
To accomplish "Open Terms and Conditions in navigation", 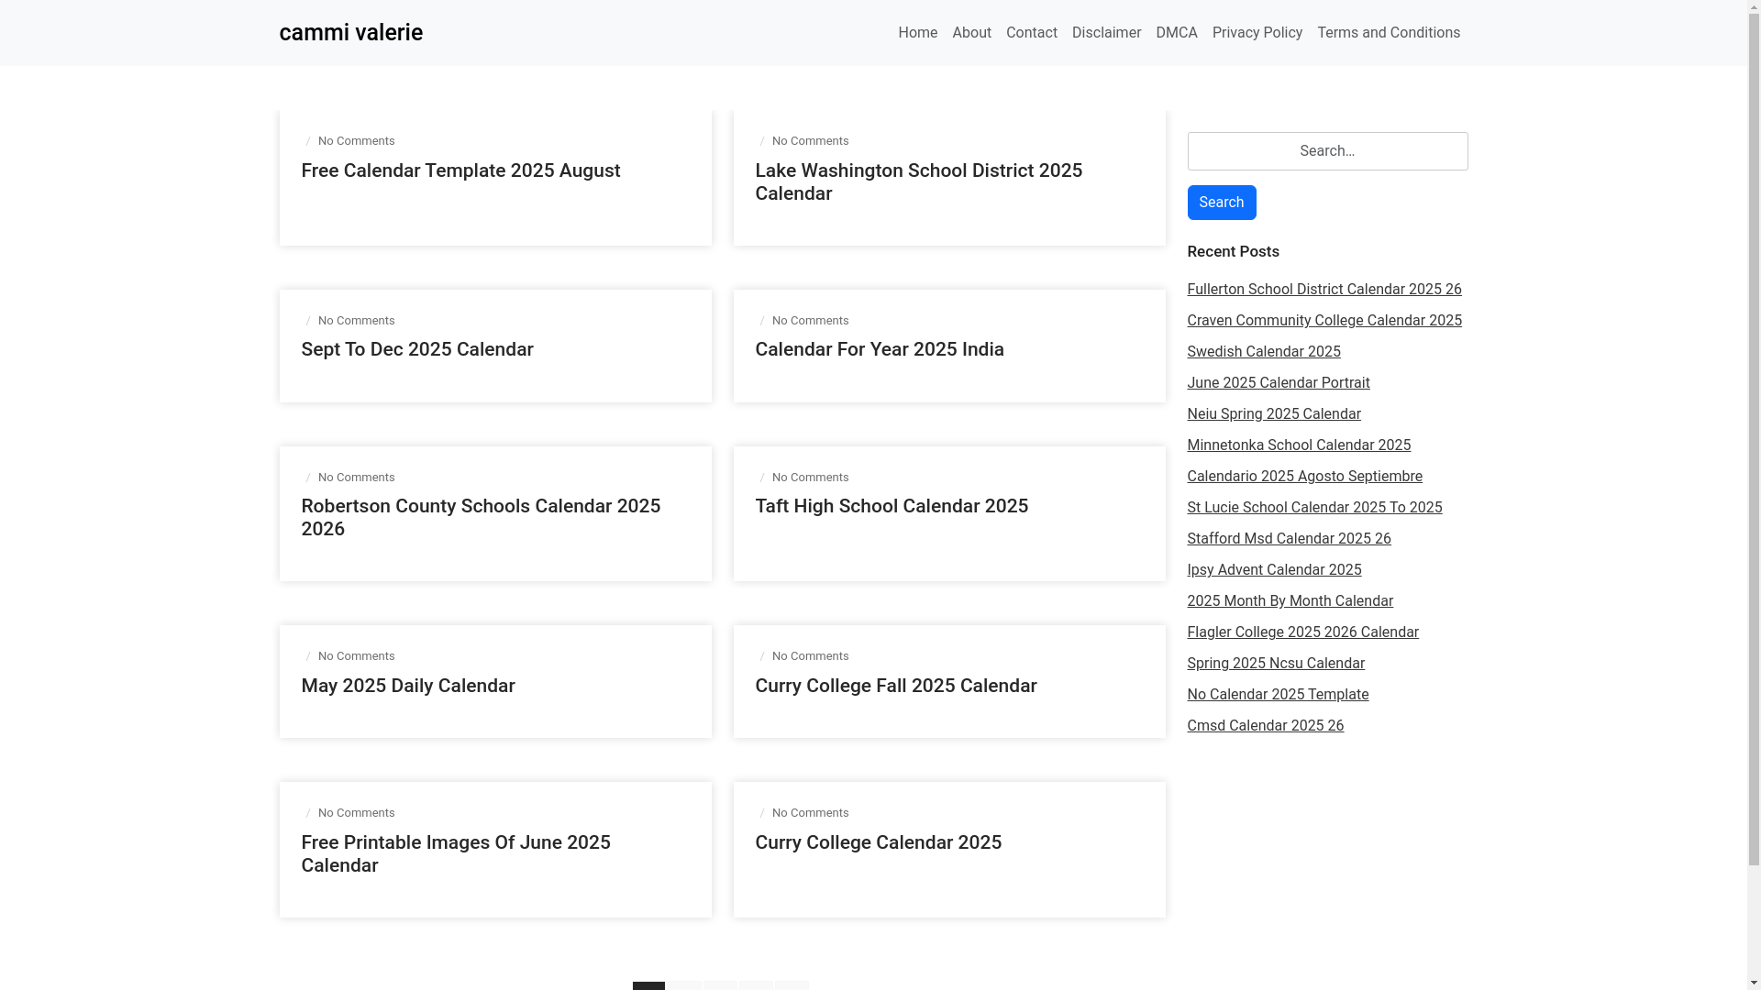I will [x=1388, y=33].
